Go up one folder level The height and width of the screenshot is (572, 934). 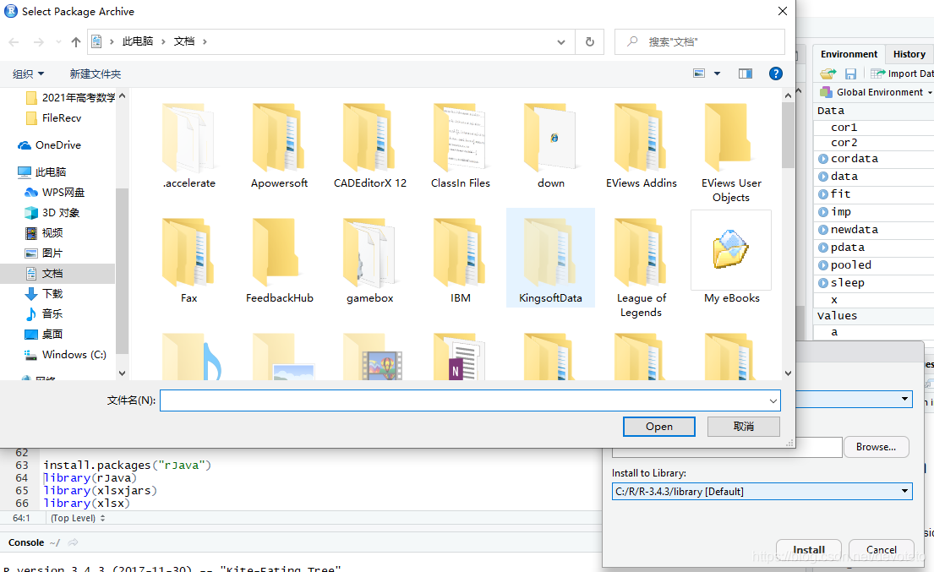[75, 41]
